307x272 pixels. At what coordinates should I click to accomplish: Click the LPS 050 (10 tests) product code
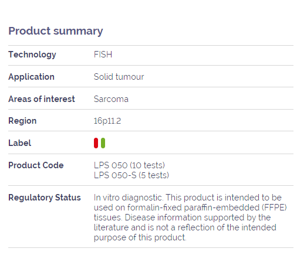tap(129, 165)
